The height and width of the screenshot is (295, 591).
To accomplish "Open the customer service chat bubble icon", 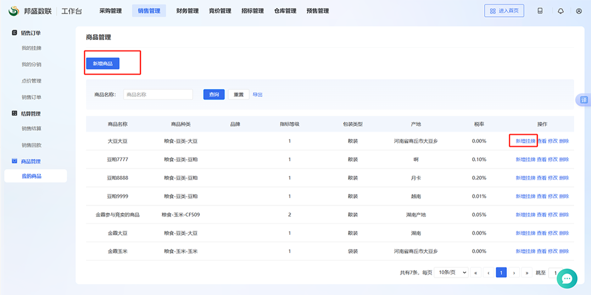I will tap(566, 278).
